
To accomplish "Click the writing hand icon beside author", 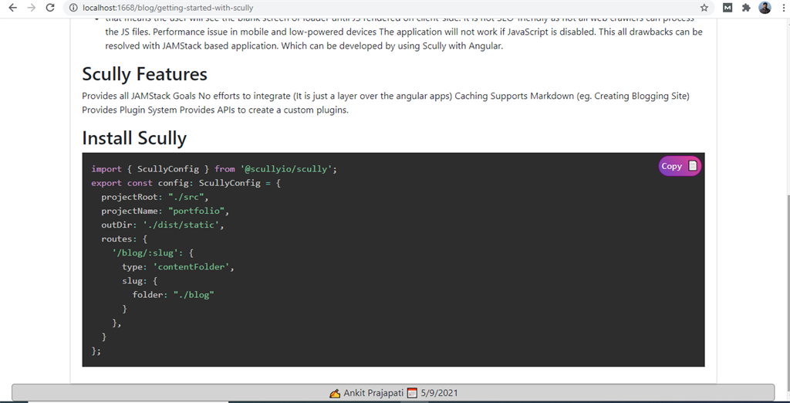I will 335,393.
